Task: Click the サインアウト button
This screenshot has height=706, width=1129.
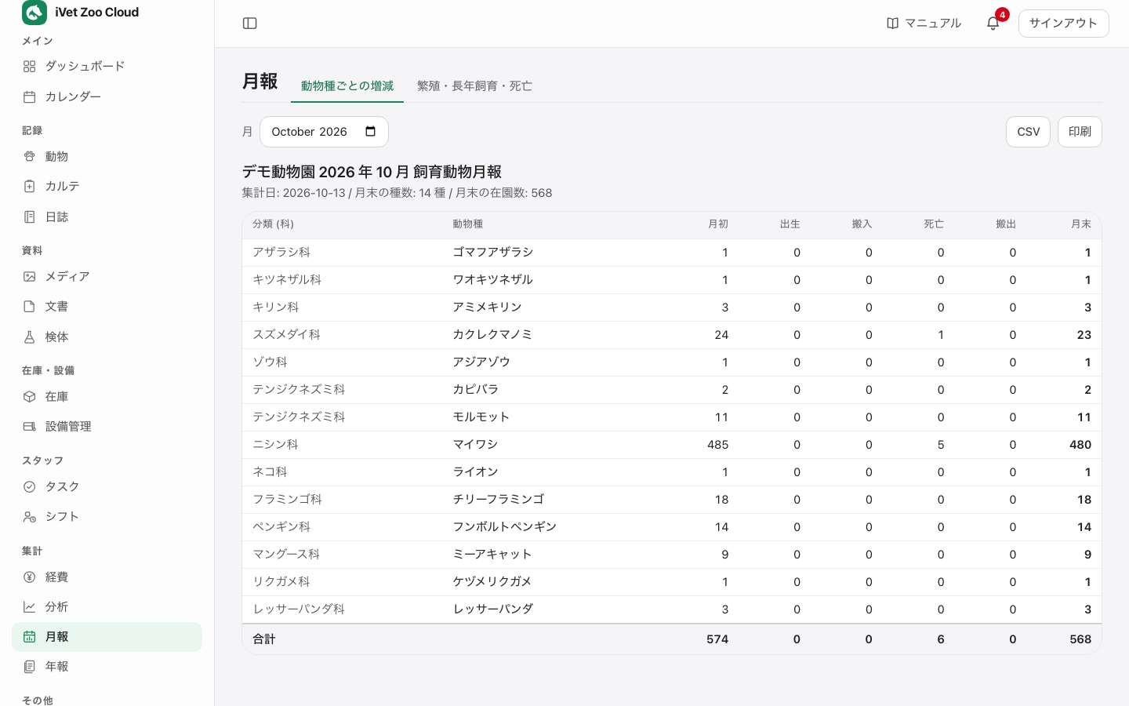Action: [1063, 24]
